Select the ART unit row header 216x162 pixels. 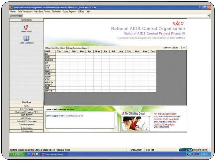click(x=50, y=88)
